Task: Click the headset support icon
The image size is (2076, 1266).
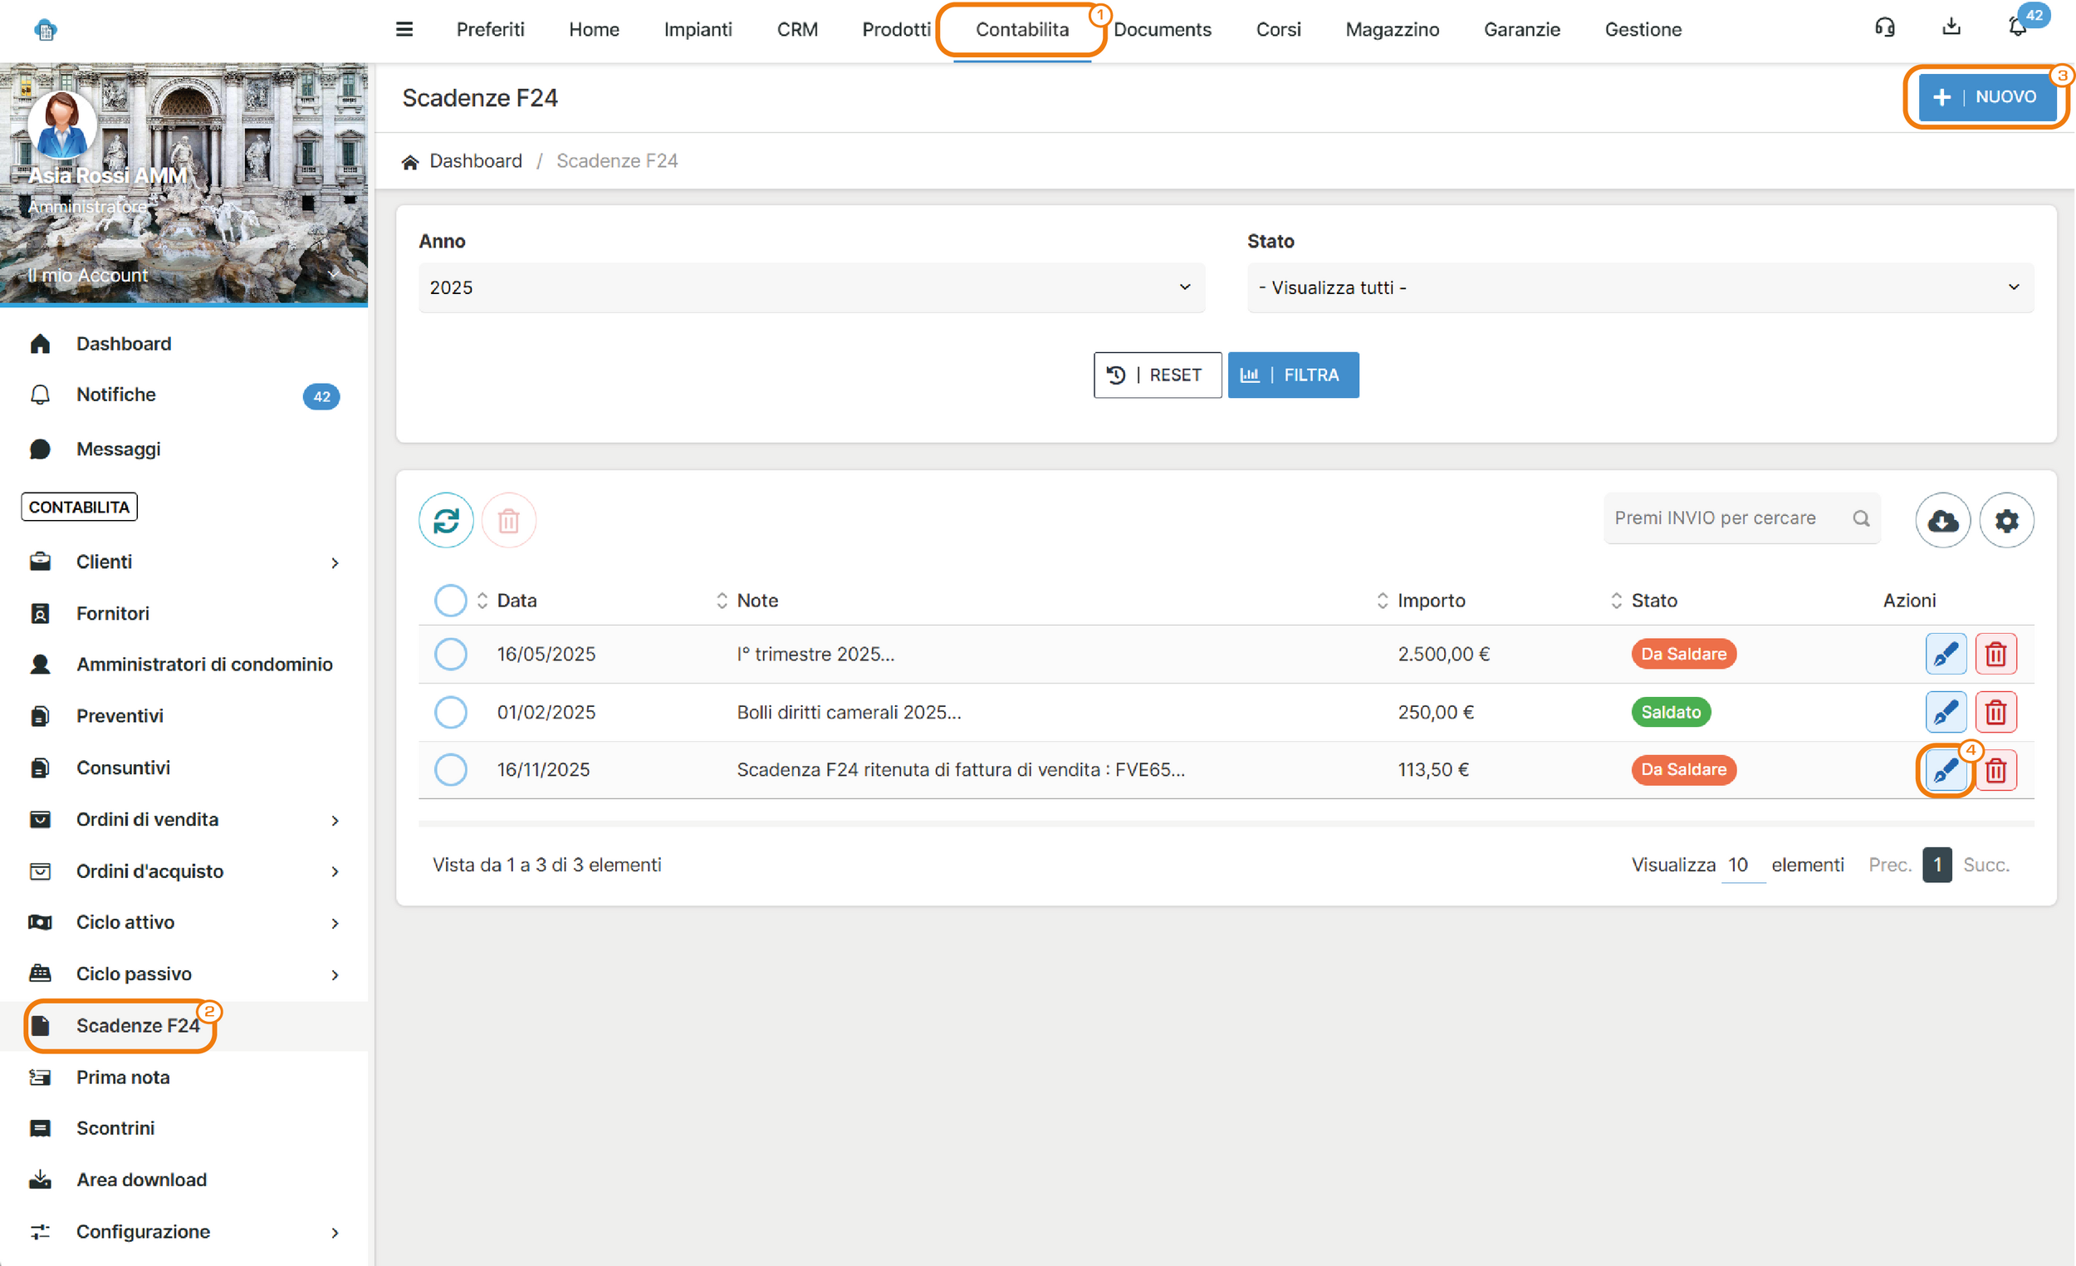Action: [x=1884, y=27]
